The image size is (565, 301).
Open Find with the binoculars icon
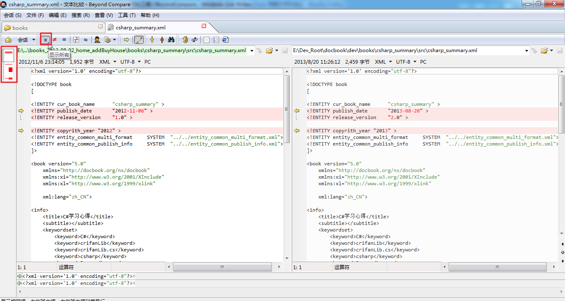[171, 40]
